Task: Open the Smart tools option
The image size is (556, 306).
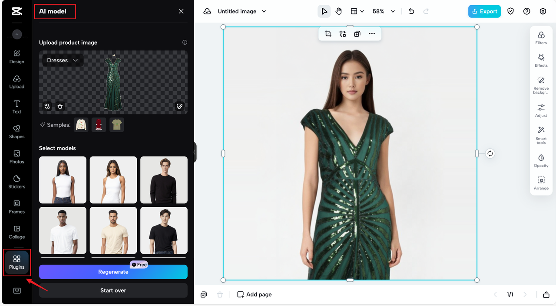Action: click(541, 135)
